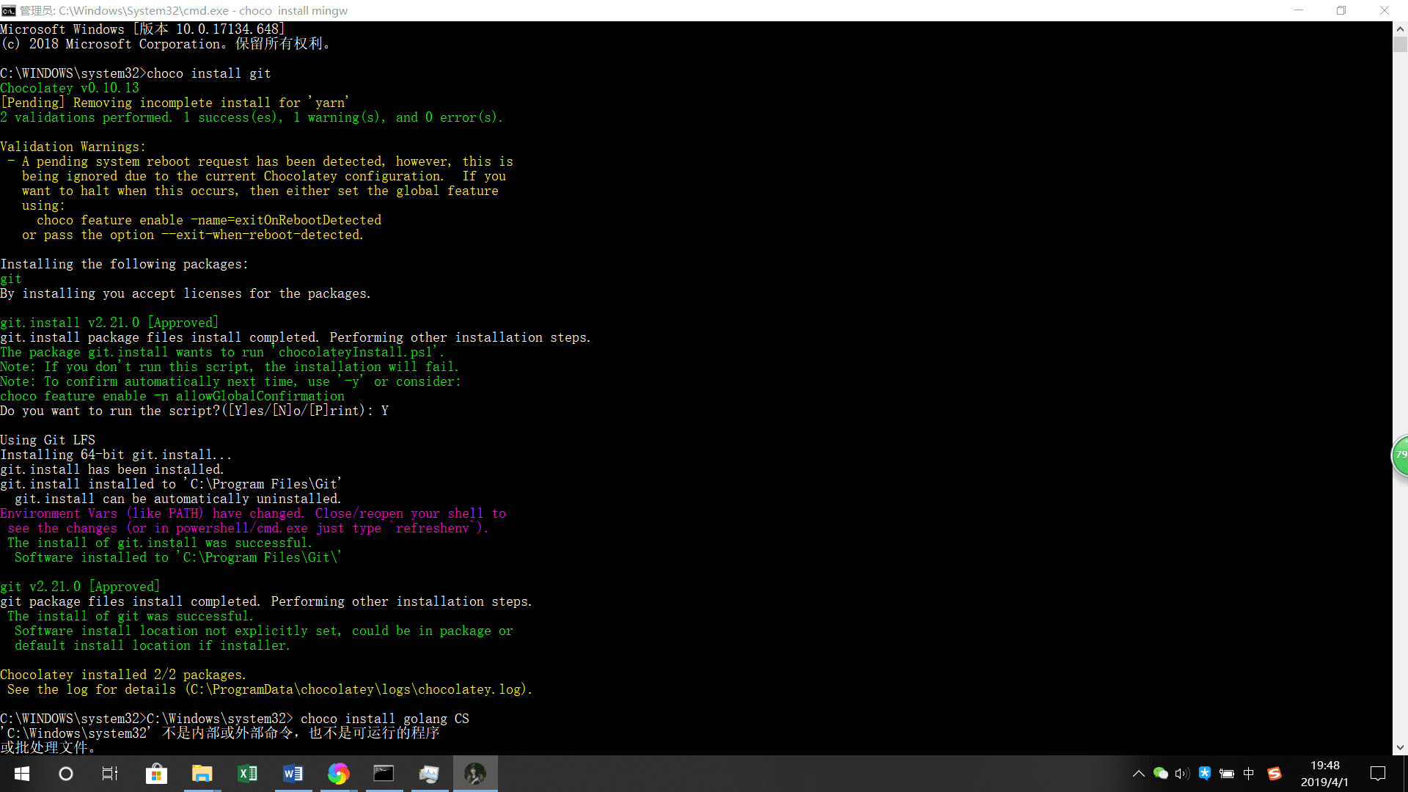This screenshot has width=1408, height=792.
Task: Click the Cortana search circle
Action: tap(66, 774)
